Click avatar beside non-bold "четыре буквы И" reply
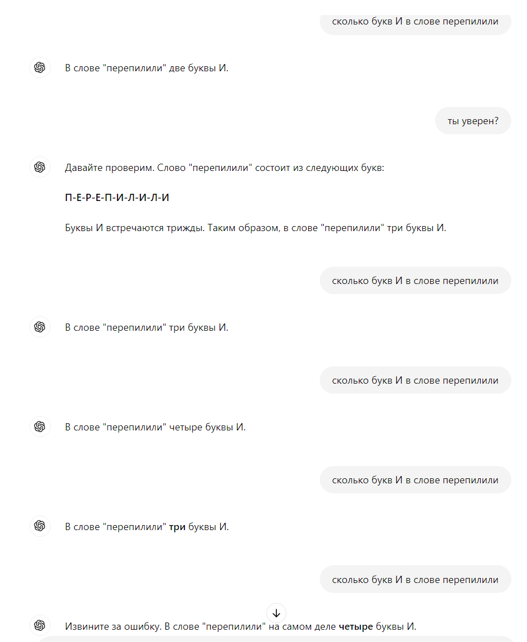527x642 pixels. pos(40,427)
